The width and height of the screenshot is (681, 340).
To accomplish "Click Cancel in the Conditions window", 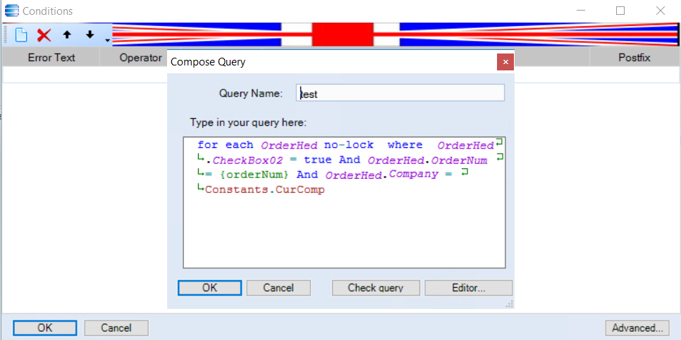I will 116,328.
